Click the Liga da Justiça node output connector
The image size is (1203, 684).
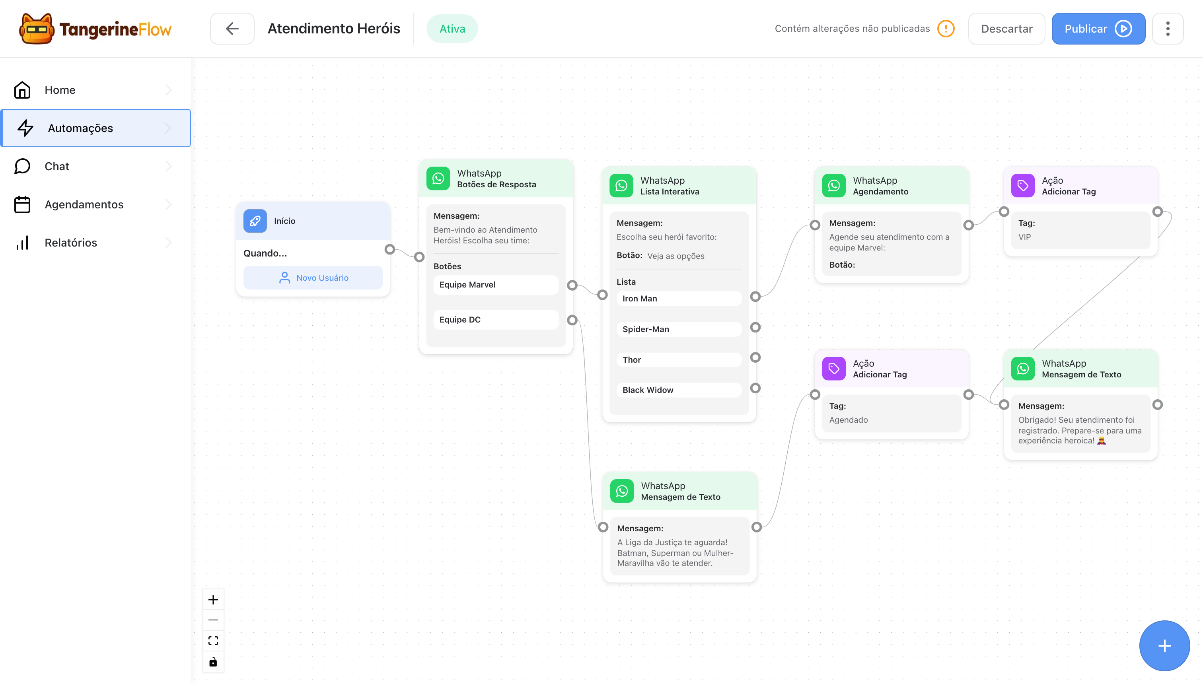pyautogui.click(x=756, y=527)
